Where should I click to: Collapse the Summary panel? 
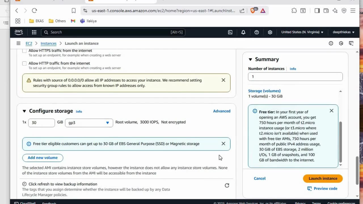pyautogui.click(x=250, y=59)
